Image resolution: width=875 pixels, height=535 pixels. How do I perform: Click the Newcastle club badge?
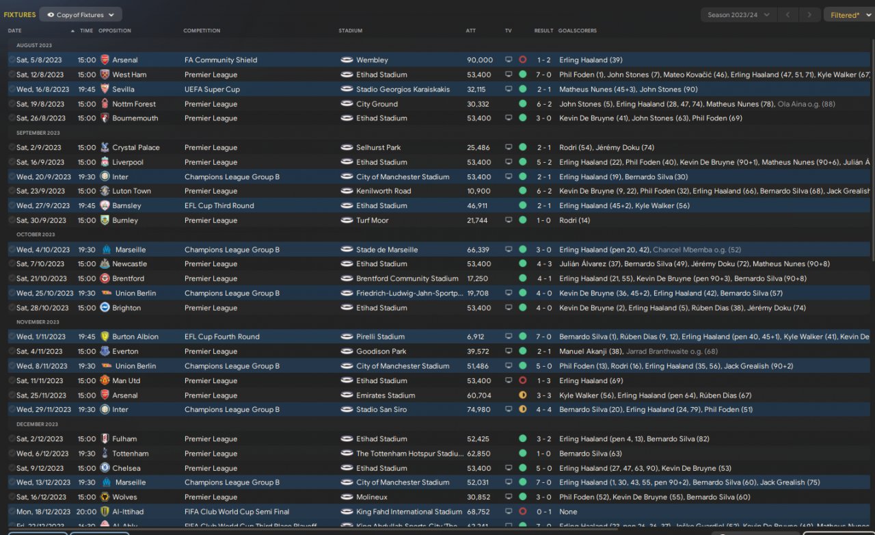[105, 264]
